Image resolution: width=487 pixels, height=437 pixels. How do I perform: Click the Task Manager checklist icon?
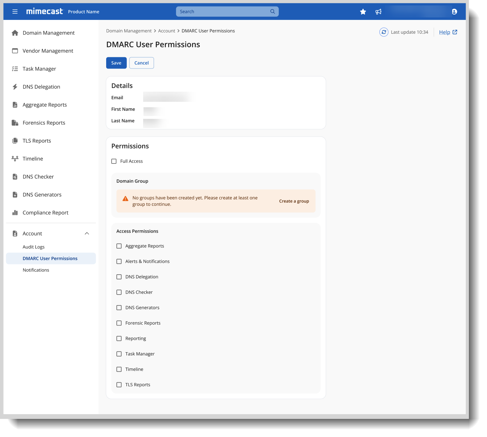(x=15, y=69)
